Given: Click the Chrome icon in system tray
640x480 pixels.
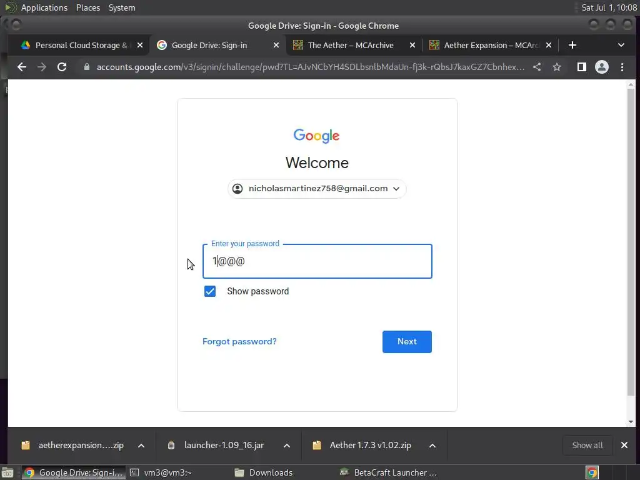Looking at the screenshot, I should [592, 472].
